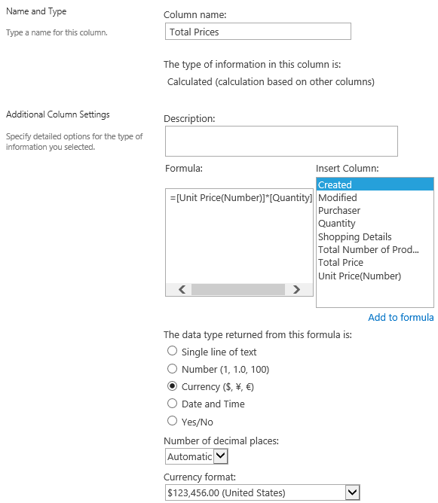Choose Number (1, 1.0, 100) radio button

coord(172,368)
